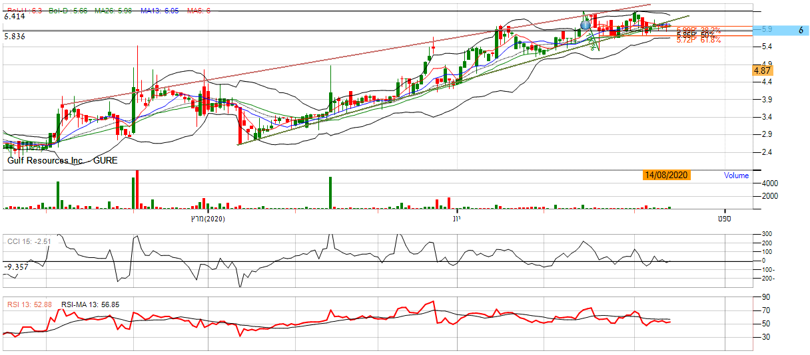Select the 5.836 horizontal level label

15,37
